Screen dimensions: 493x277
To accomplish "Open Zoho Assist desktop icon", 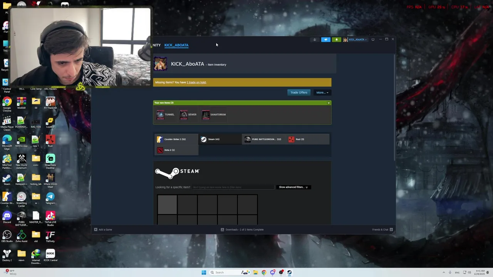I will tap(21, 236).
